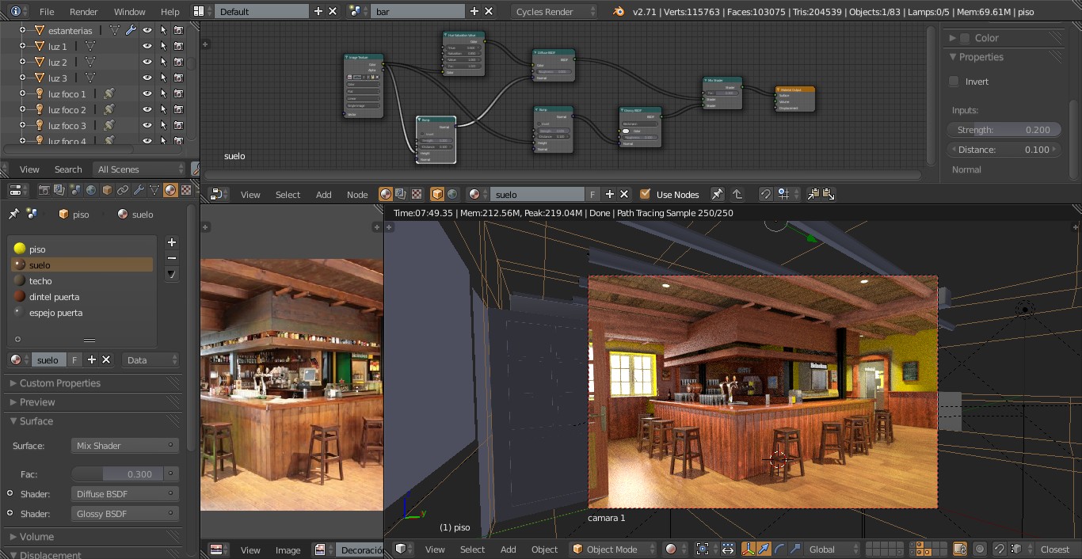The image size is (1082, 559).
Task: Click the pin icon in node editor header
Action: tap(717, 194)
